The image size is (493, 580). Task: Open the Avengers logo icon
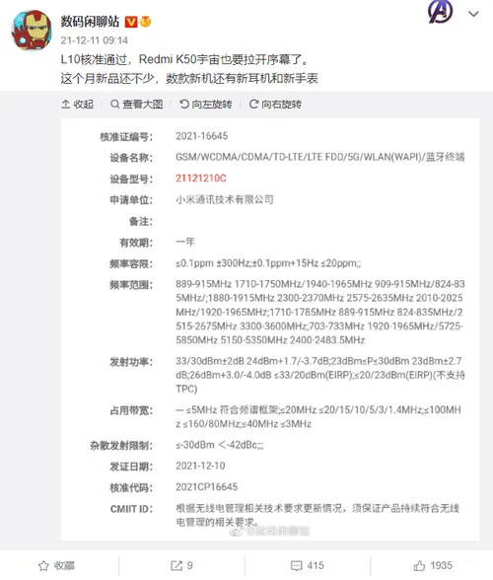coord(440,12)
